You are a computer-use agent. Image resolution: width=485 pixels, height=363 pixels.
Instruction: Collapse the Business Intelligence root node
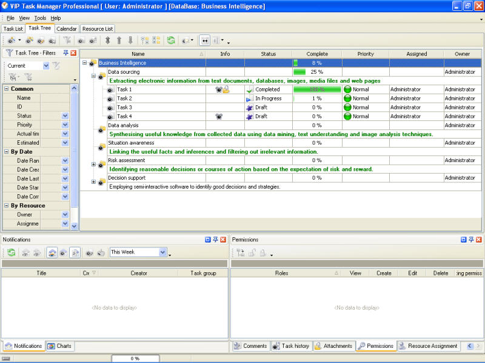point(84,63)
